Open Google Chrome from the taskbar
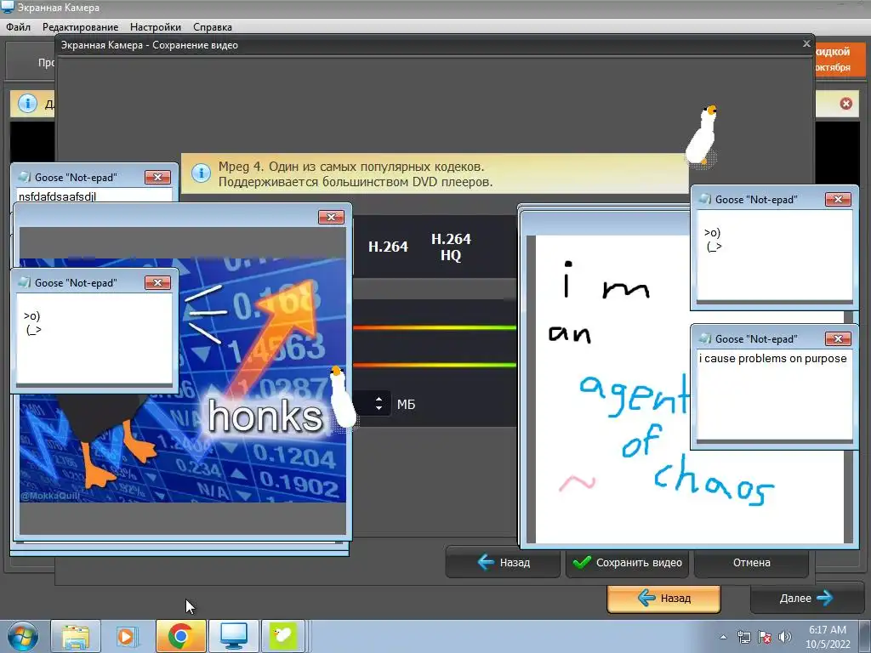 pos(180,636)
